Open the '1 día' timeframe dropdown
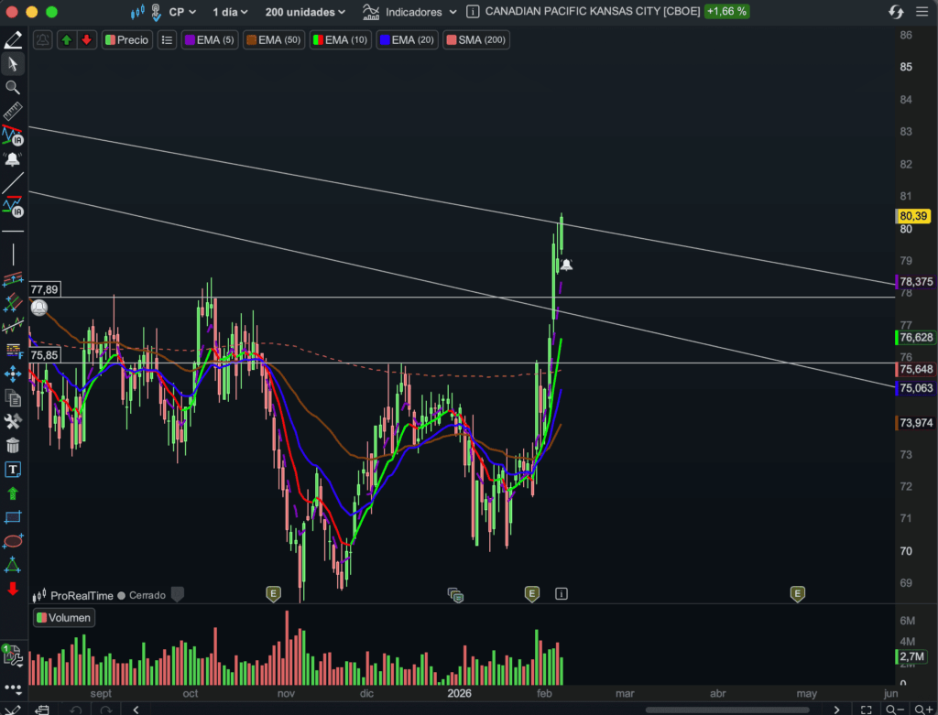The height and width of the screenshot is (715, 938). (x=233, y=12)
